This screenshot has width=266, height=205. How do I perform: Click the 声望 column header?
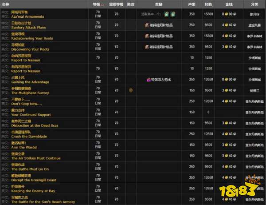click(x=192, y=4)
